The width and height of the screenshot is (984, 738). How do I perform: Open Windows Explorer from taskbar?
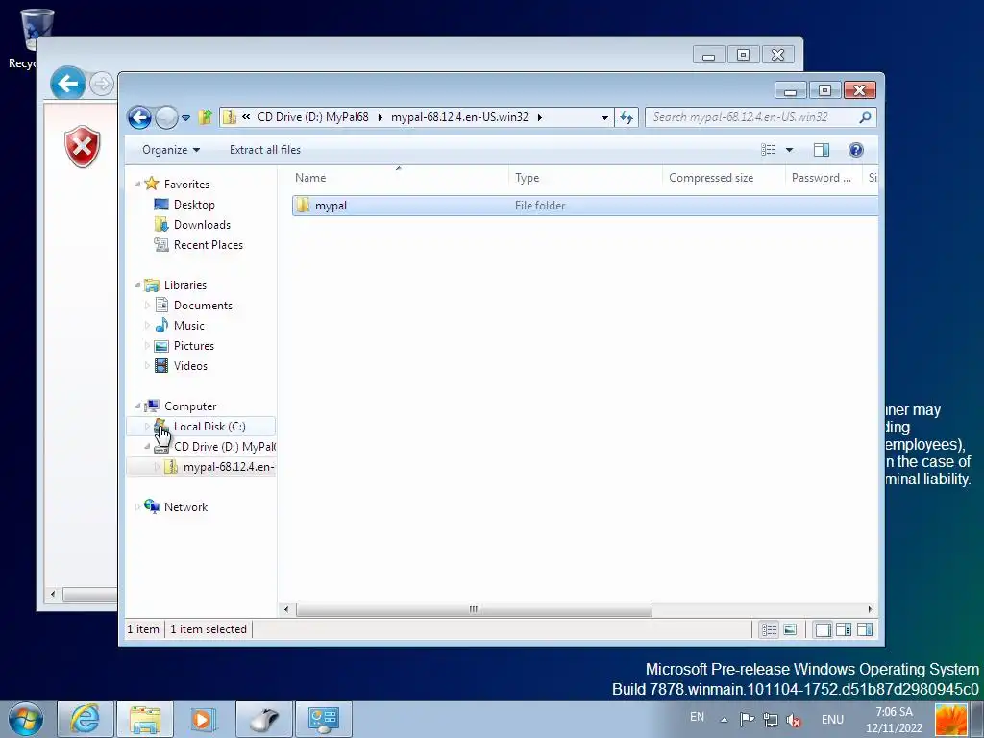[145, 719]
